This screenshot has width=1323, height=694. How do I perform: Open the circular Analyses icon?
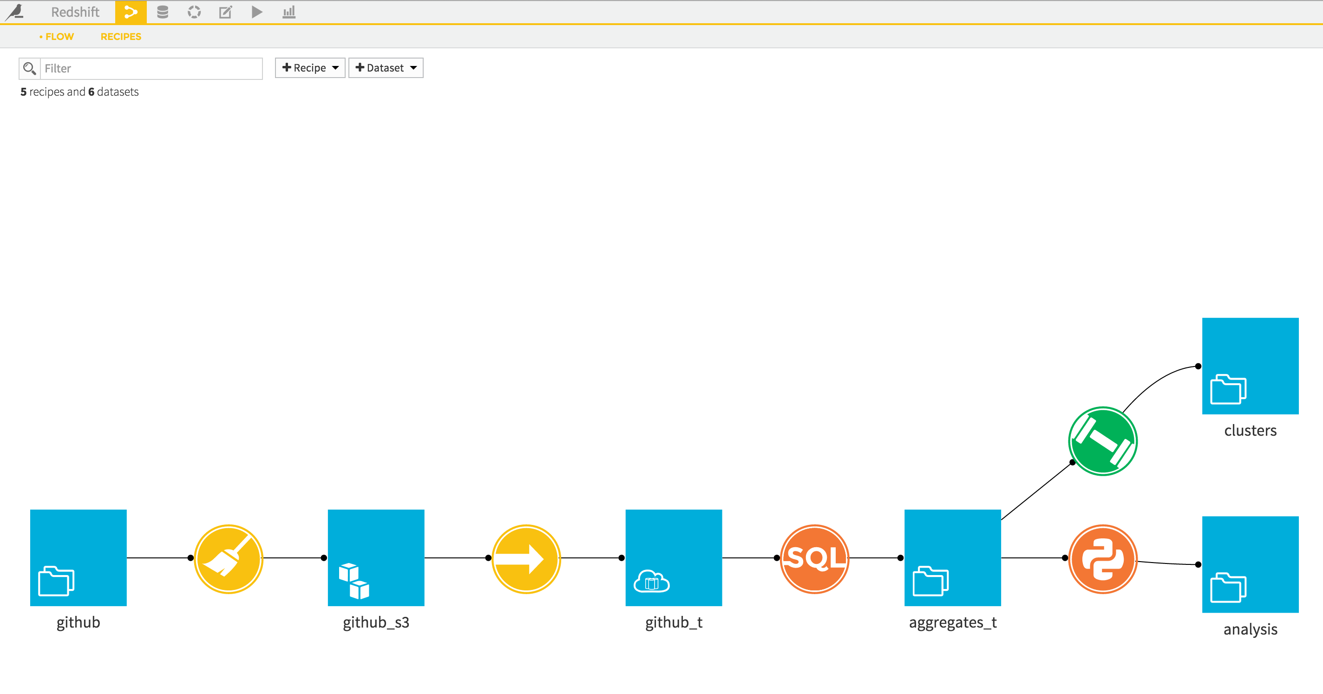pos(194,12)
